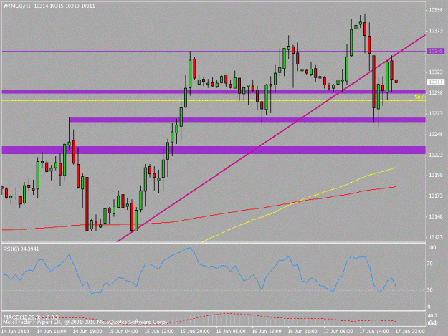Select the 10298 price axis label
Screen dimensions: 448x336
(x=436, y=93)
